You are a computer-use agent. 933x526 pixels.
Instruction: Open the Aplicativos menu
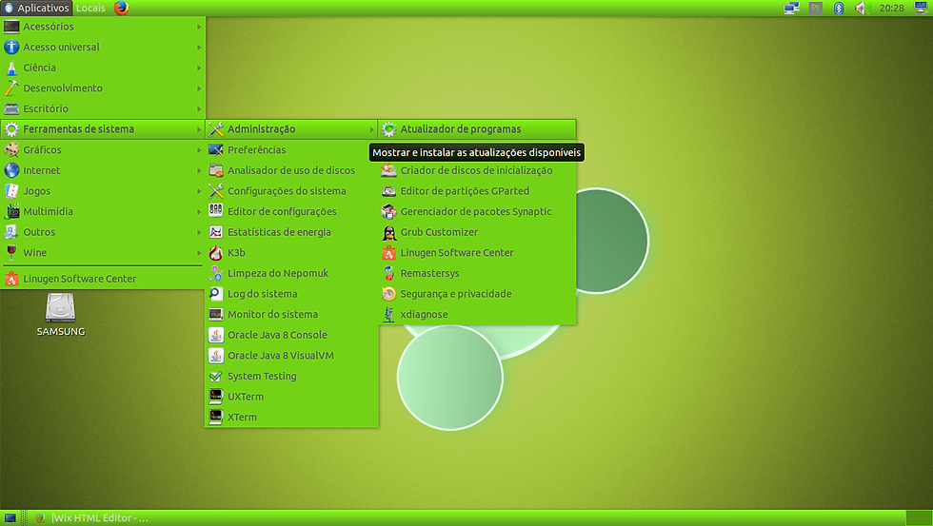coord(37,8)
